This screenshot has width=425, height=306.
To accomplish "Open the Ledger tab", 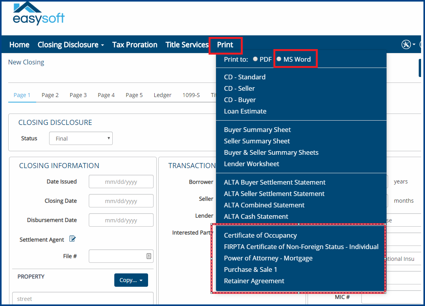I will (163, 95).
